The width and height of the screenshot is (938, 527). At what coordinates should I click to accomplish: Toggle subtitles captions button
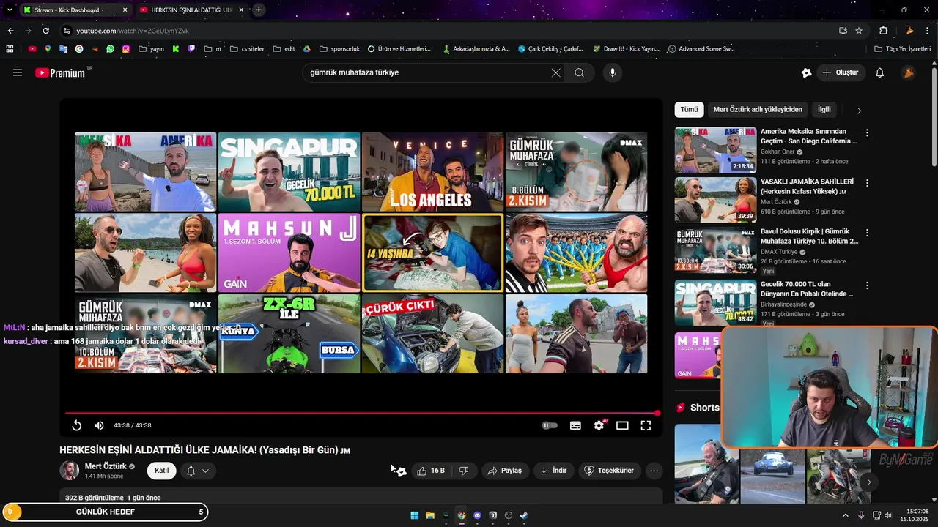(x=576, y=425)
